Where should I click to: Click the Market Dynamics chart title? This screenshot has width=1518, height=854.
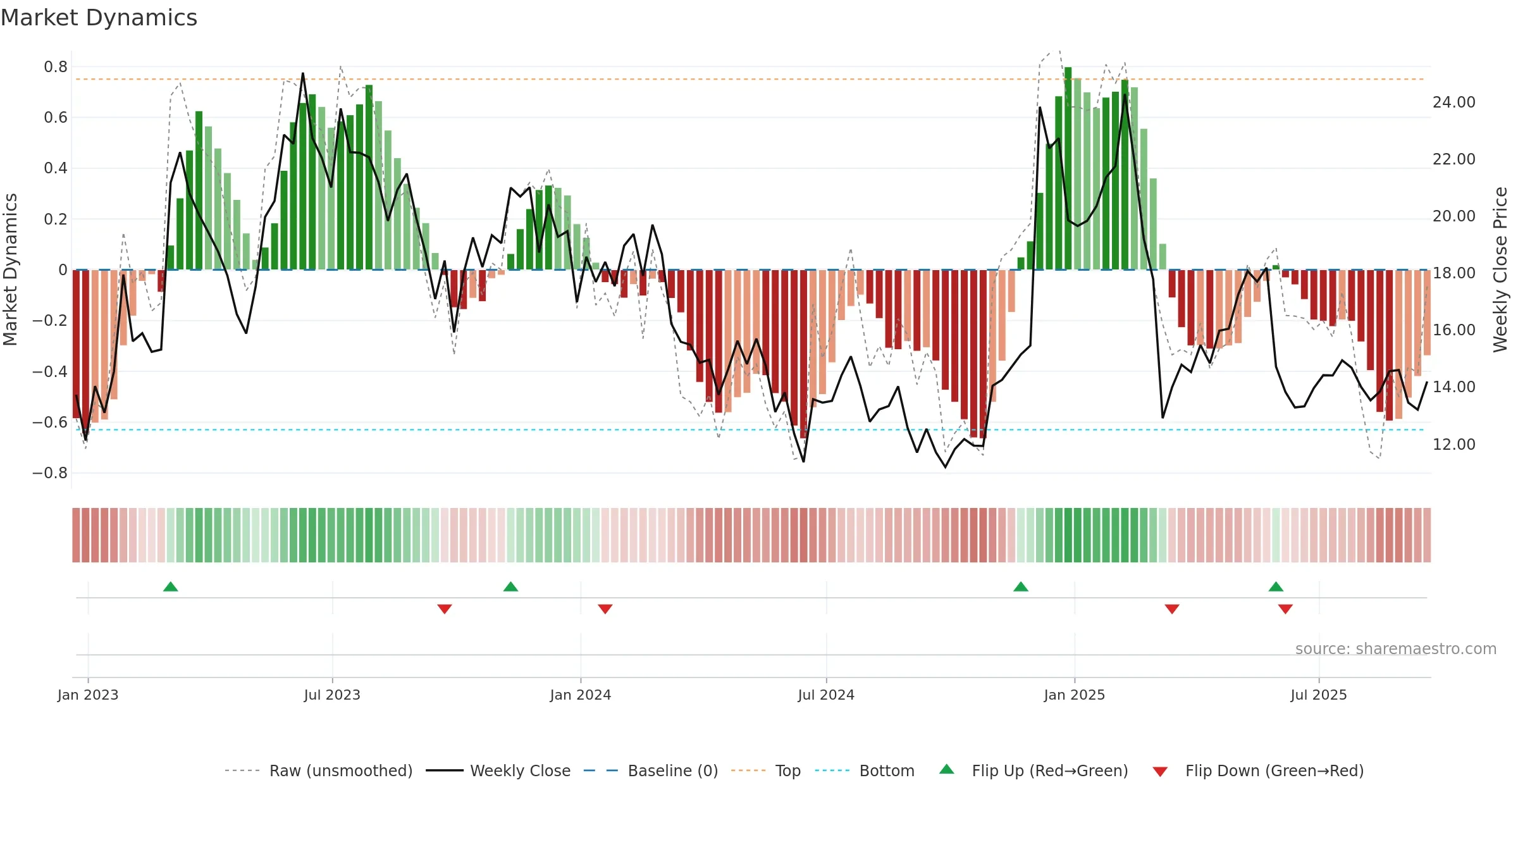tap(99, 18)
